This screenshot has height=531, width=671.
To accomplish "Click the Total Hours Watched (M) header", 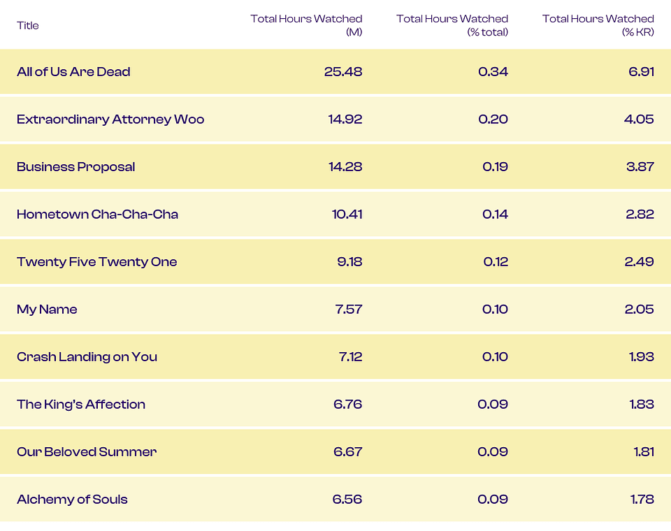I will point(306,25).
